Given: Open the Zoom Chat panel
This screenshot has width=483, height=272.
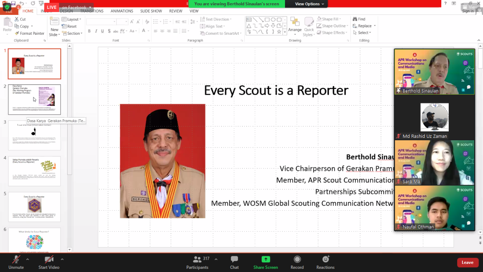Looking at the screenshot, I should [234, 260].
